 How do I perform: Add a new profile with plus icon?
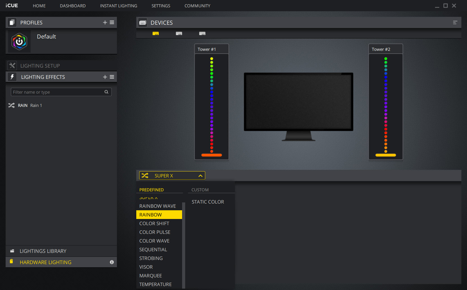[105, 22]
